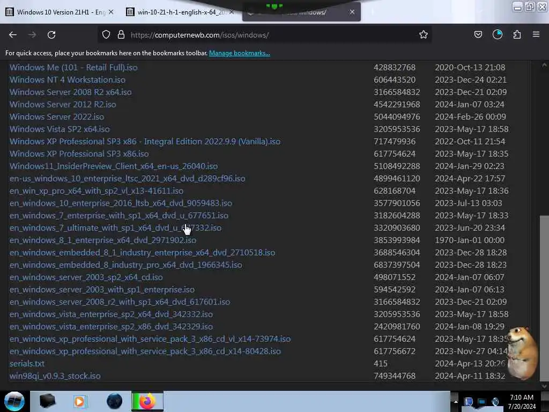Download XP professional x14-80428.iso file
The height and width of the screenshot is (412, 549).
(x=145, y=351)
